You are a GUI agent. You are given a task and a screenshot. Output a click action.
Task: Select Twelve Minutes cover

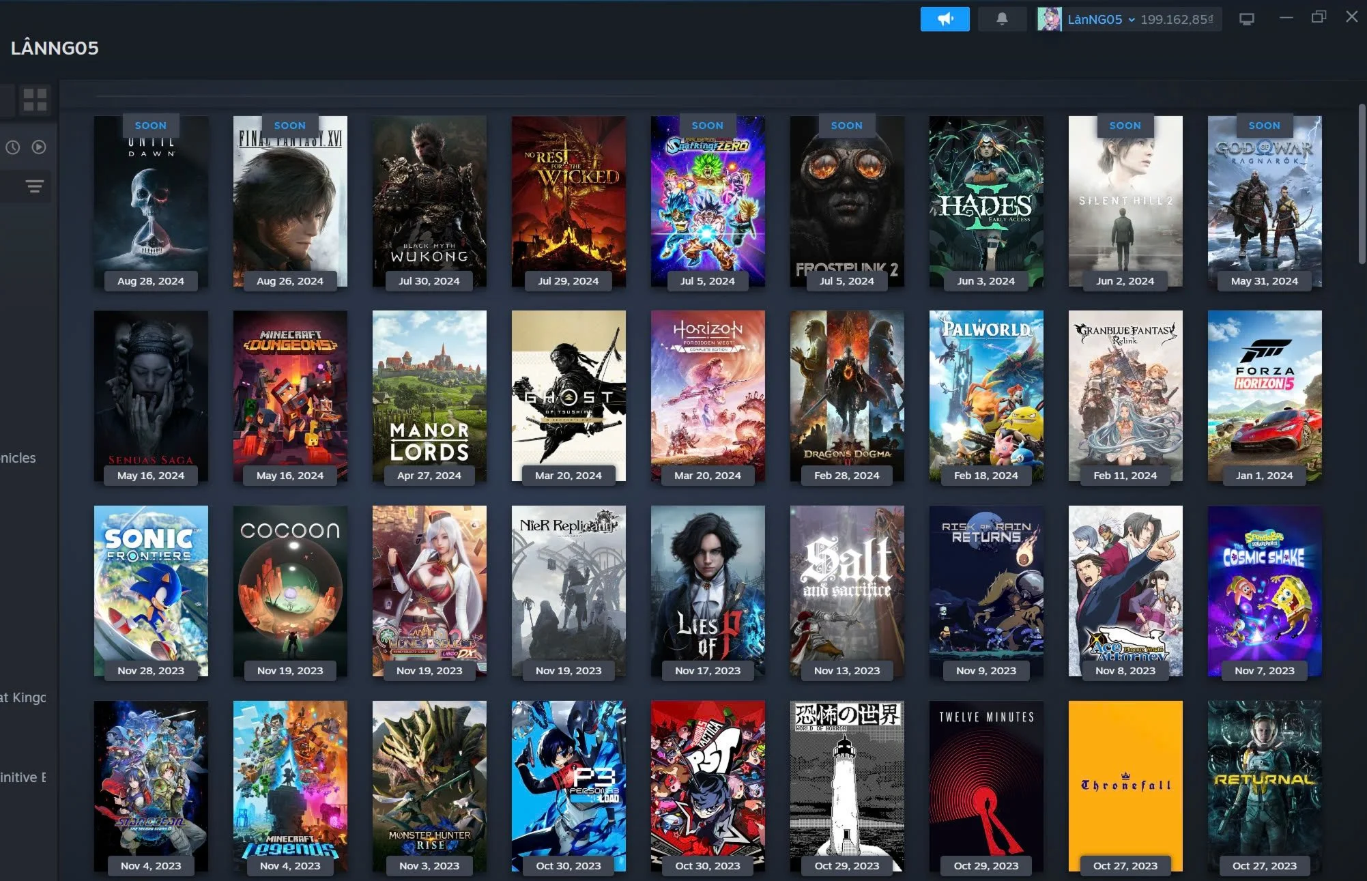[986, 786]
